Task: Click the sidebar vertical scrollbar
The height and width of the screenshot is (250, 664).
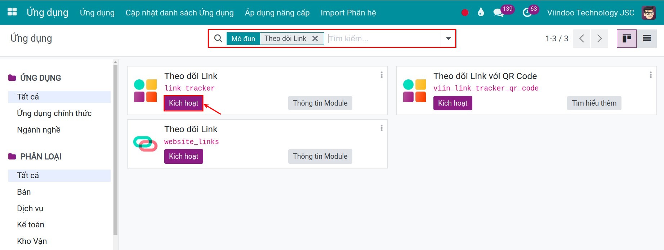Action: (115, 149)
